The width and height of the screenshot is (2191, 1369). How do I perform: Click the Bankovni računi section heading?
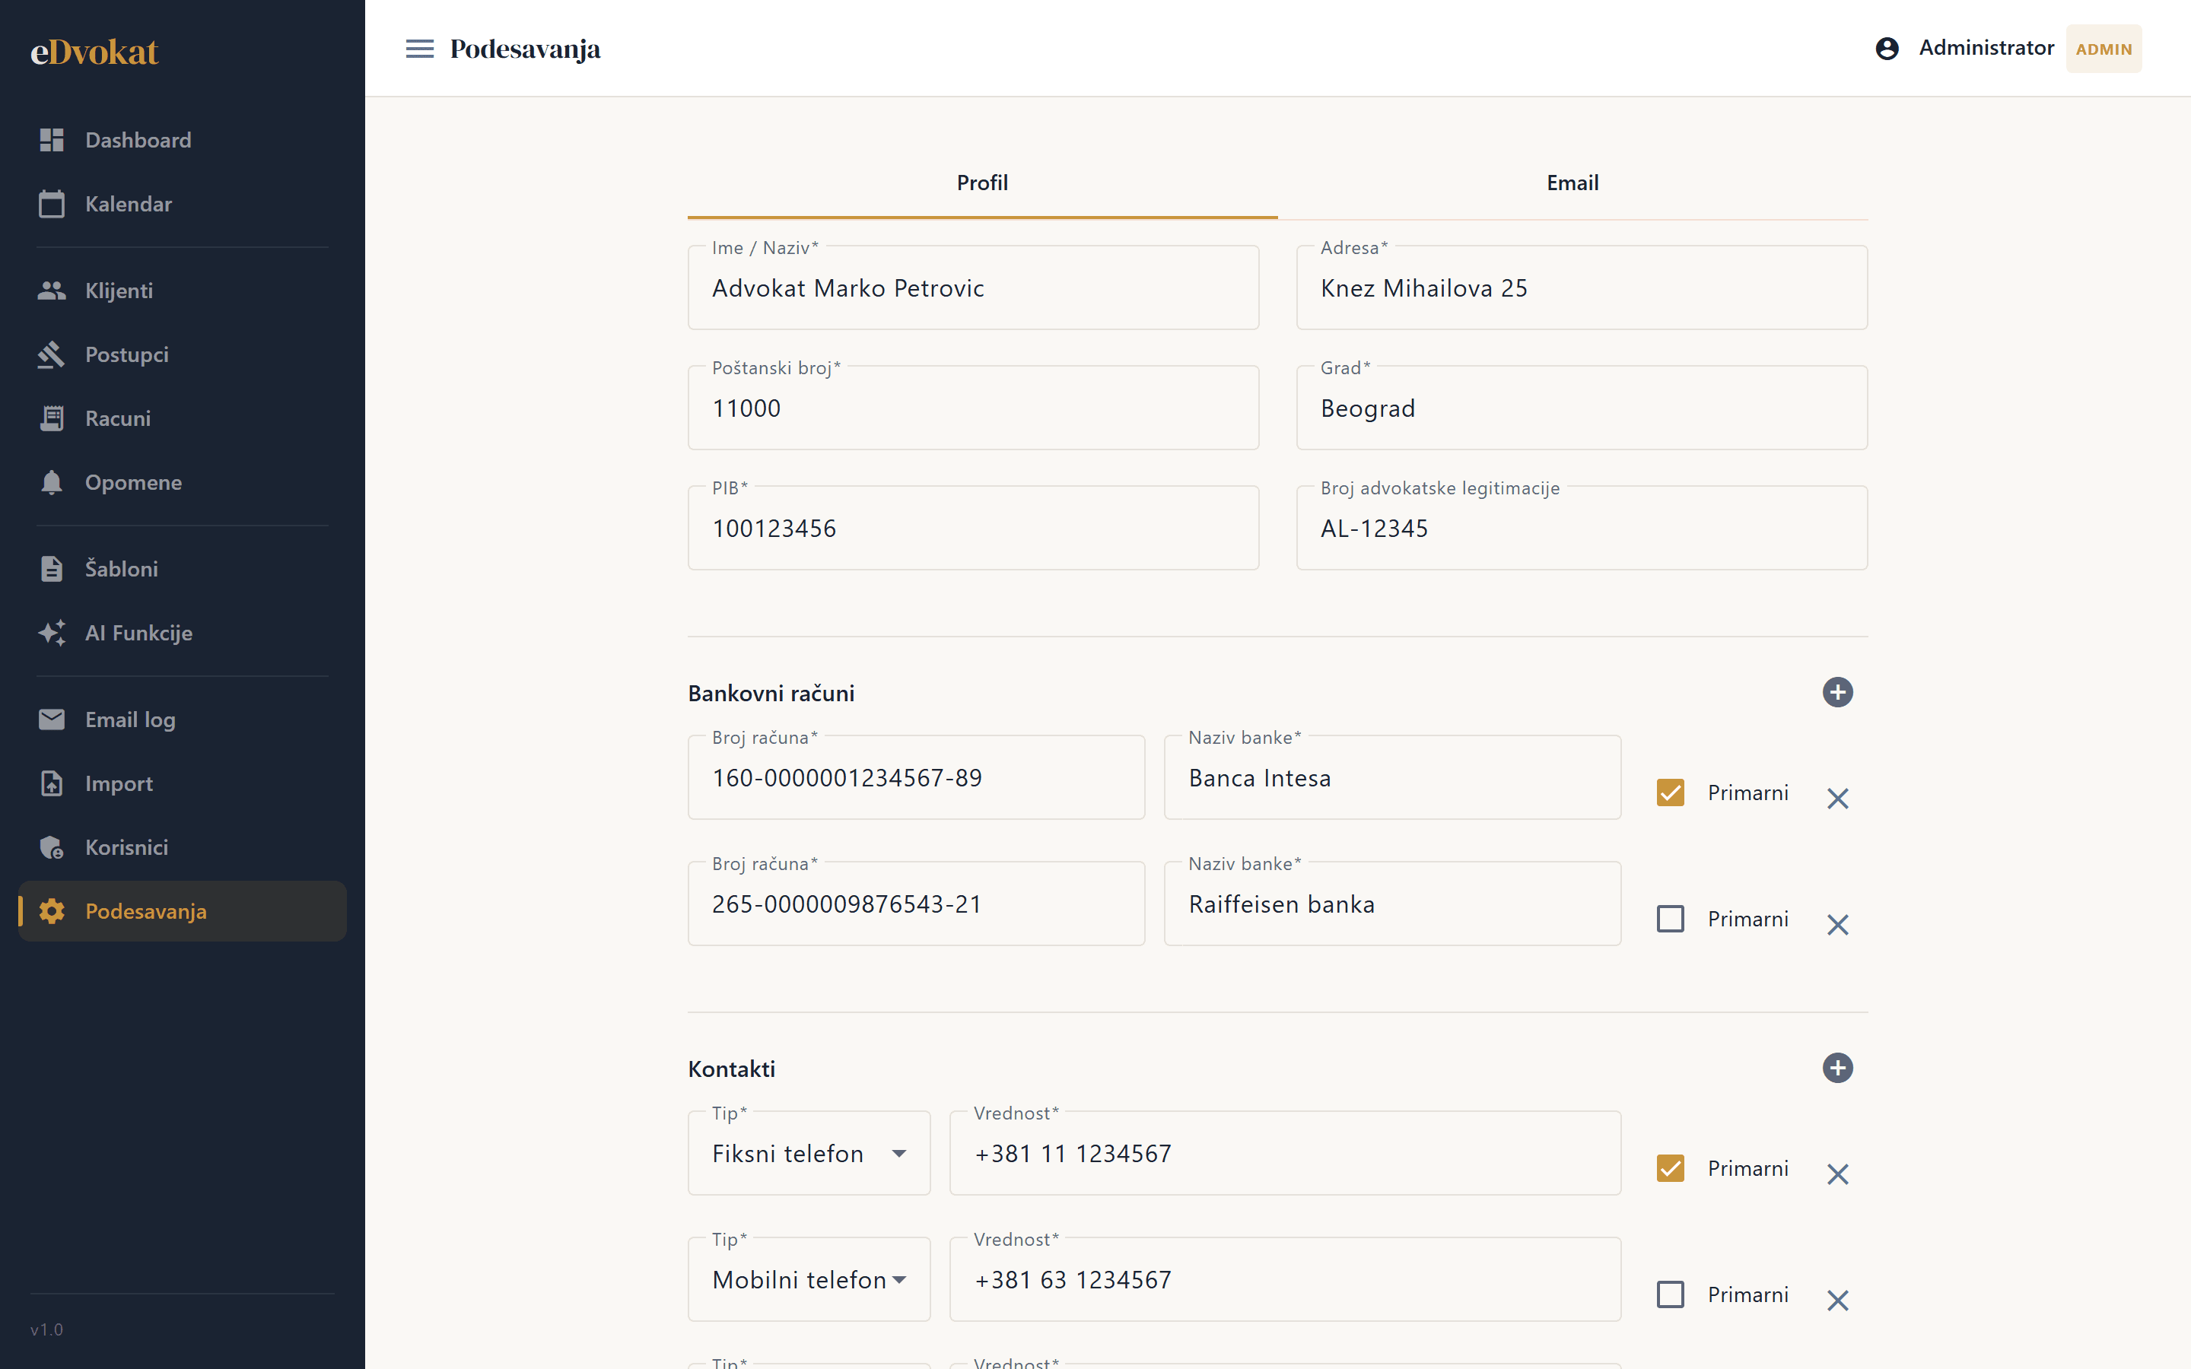771,694
